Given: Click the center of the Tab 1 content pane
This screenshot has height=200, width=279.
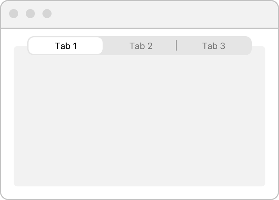Looking at the screenshot, I should coord(139,120).
